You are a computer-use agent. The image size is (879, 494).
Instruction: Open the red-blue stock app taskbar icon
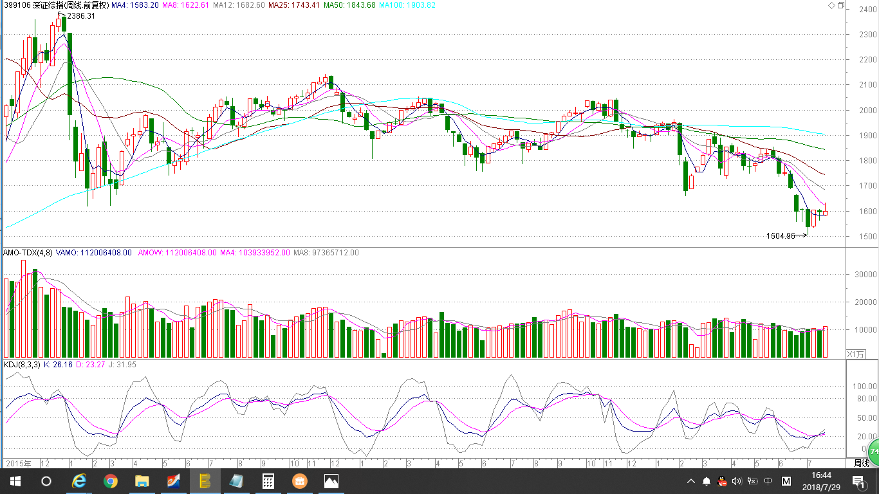click(174, 481)
